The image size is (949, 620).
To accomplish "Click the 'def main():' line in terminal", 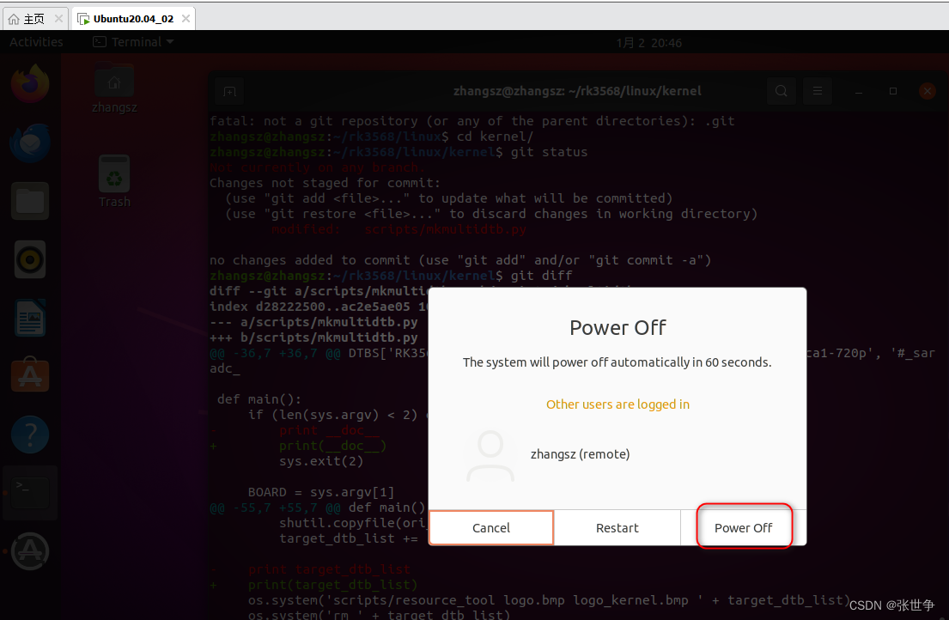I will point(259,399).
